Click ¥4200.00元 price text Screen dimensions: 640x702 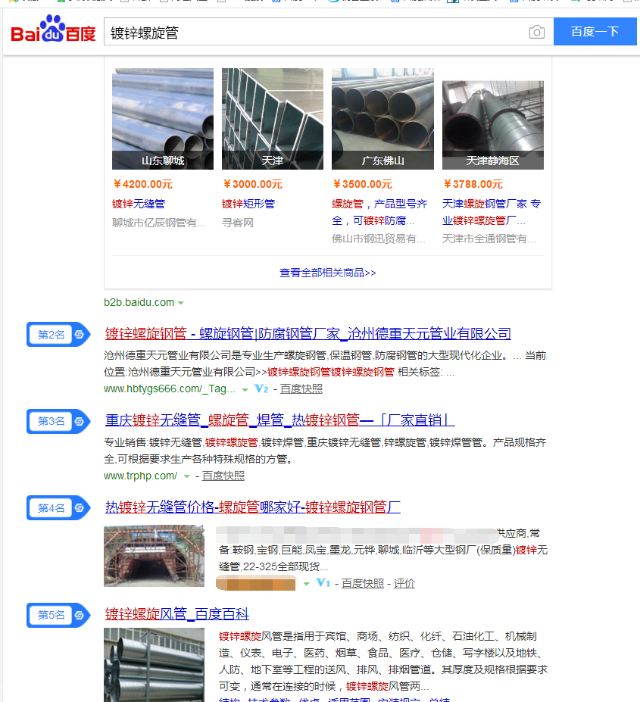click(x=143, y=184)
